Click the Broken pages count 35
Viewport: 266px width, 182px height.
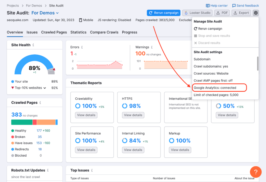pos(40,137)
